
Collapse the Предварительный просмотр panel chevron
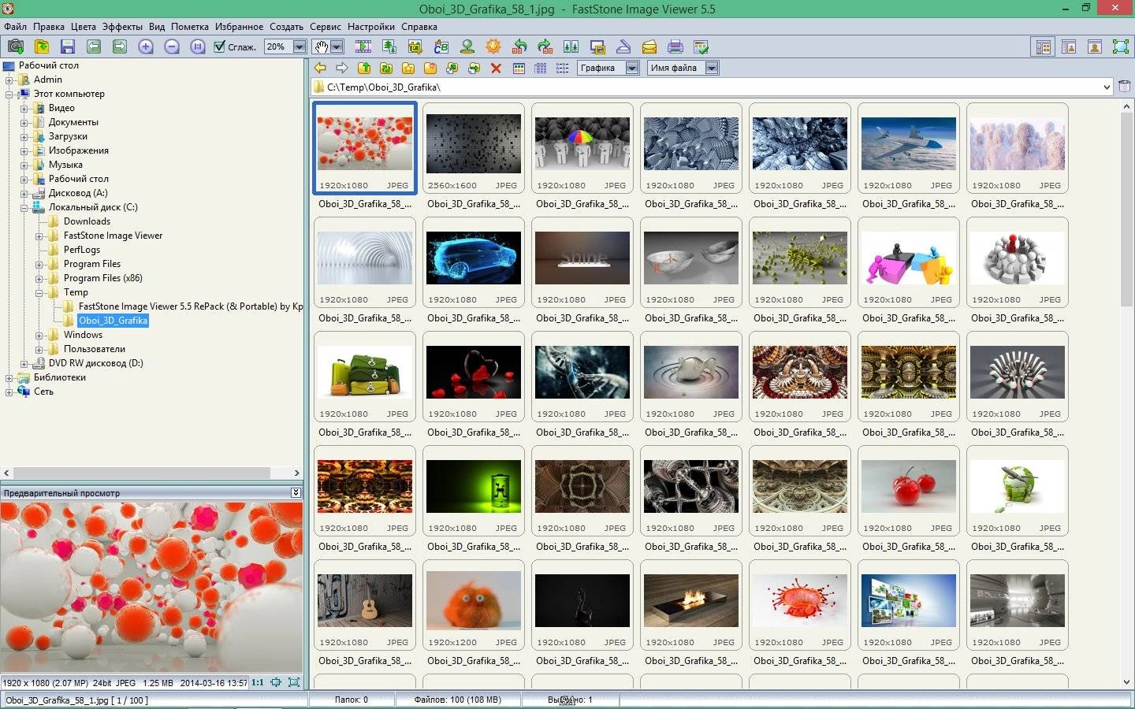[x=296, y=492]
